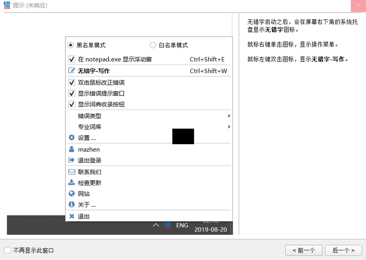Screen dimensions: 366x260
Task: Open 网站 with the globe icon
Action: pos(72,193)
